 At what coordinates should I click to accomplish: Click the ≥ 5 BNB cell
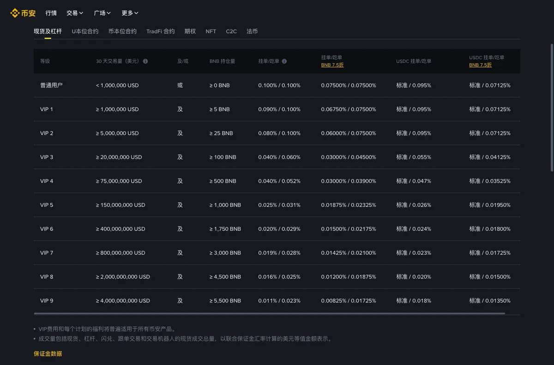point(220,109)
